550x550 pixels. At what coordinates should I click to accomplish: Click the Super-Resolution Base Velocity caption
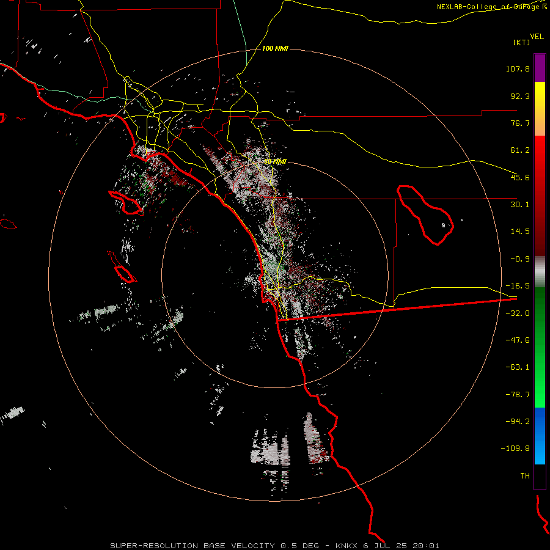(x=274, y=546)
